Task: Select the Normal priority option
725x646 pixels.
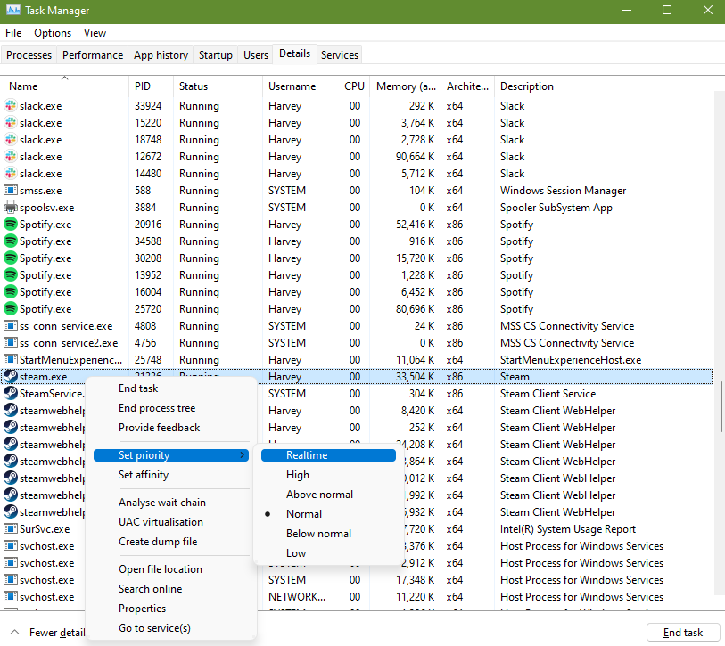Action: click(x=328, y=514)
